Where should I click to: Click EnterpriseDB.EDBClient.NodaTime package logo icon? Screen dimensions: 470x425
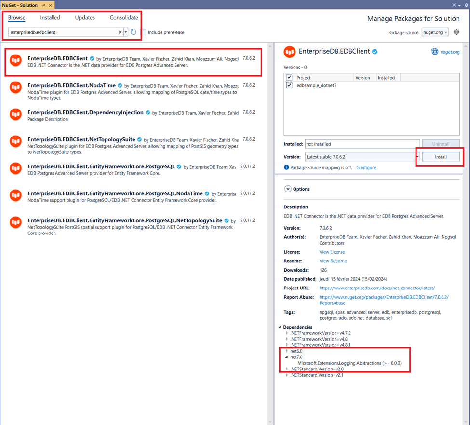pyautogui.click(x=16, y=87)
